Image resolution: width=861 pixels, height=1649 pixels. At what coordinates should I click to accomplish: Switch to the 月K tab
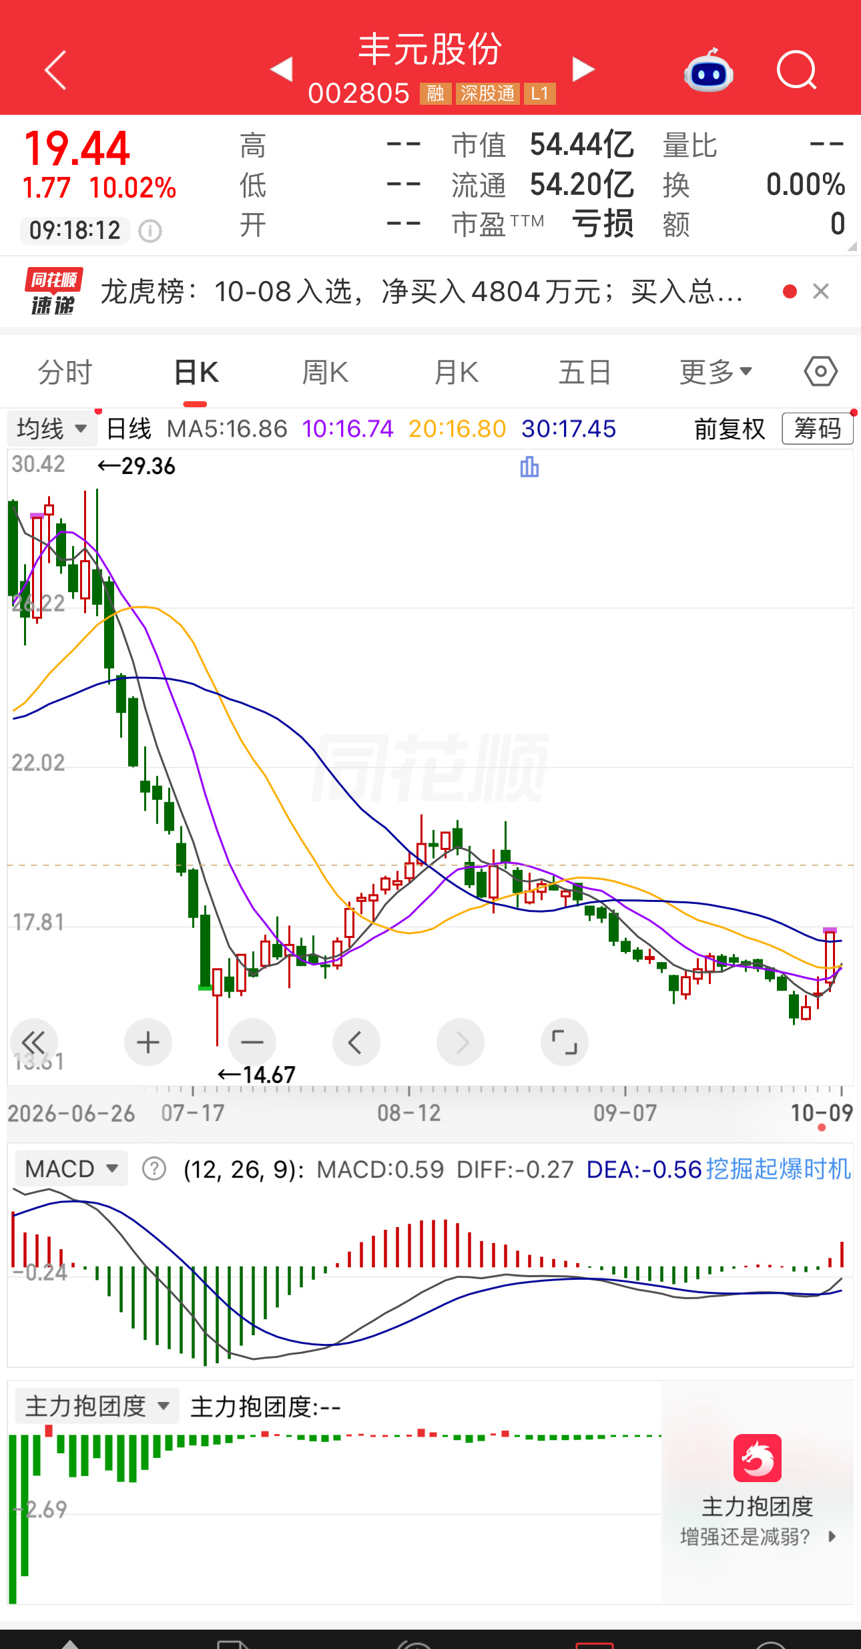pyautogui.click(x=457, y=372)
